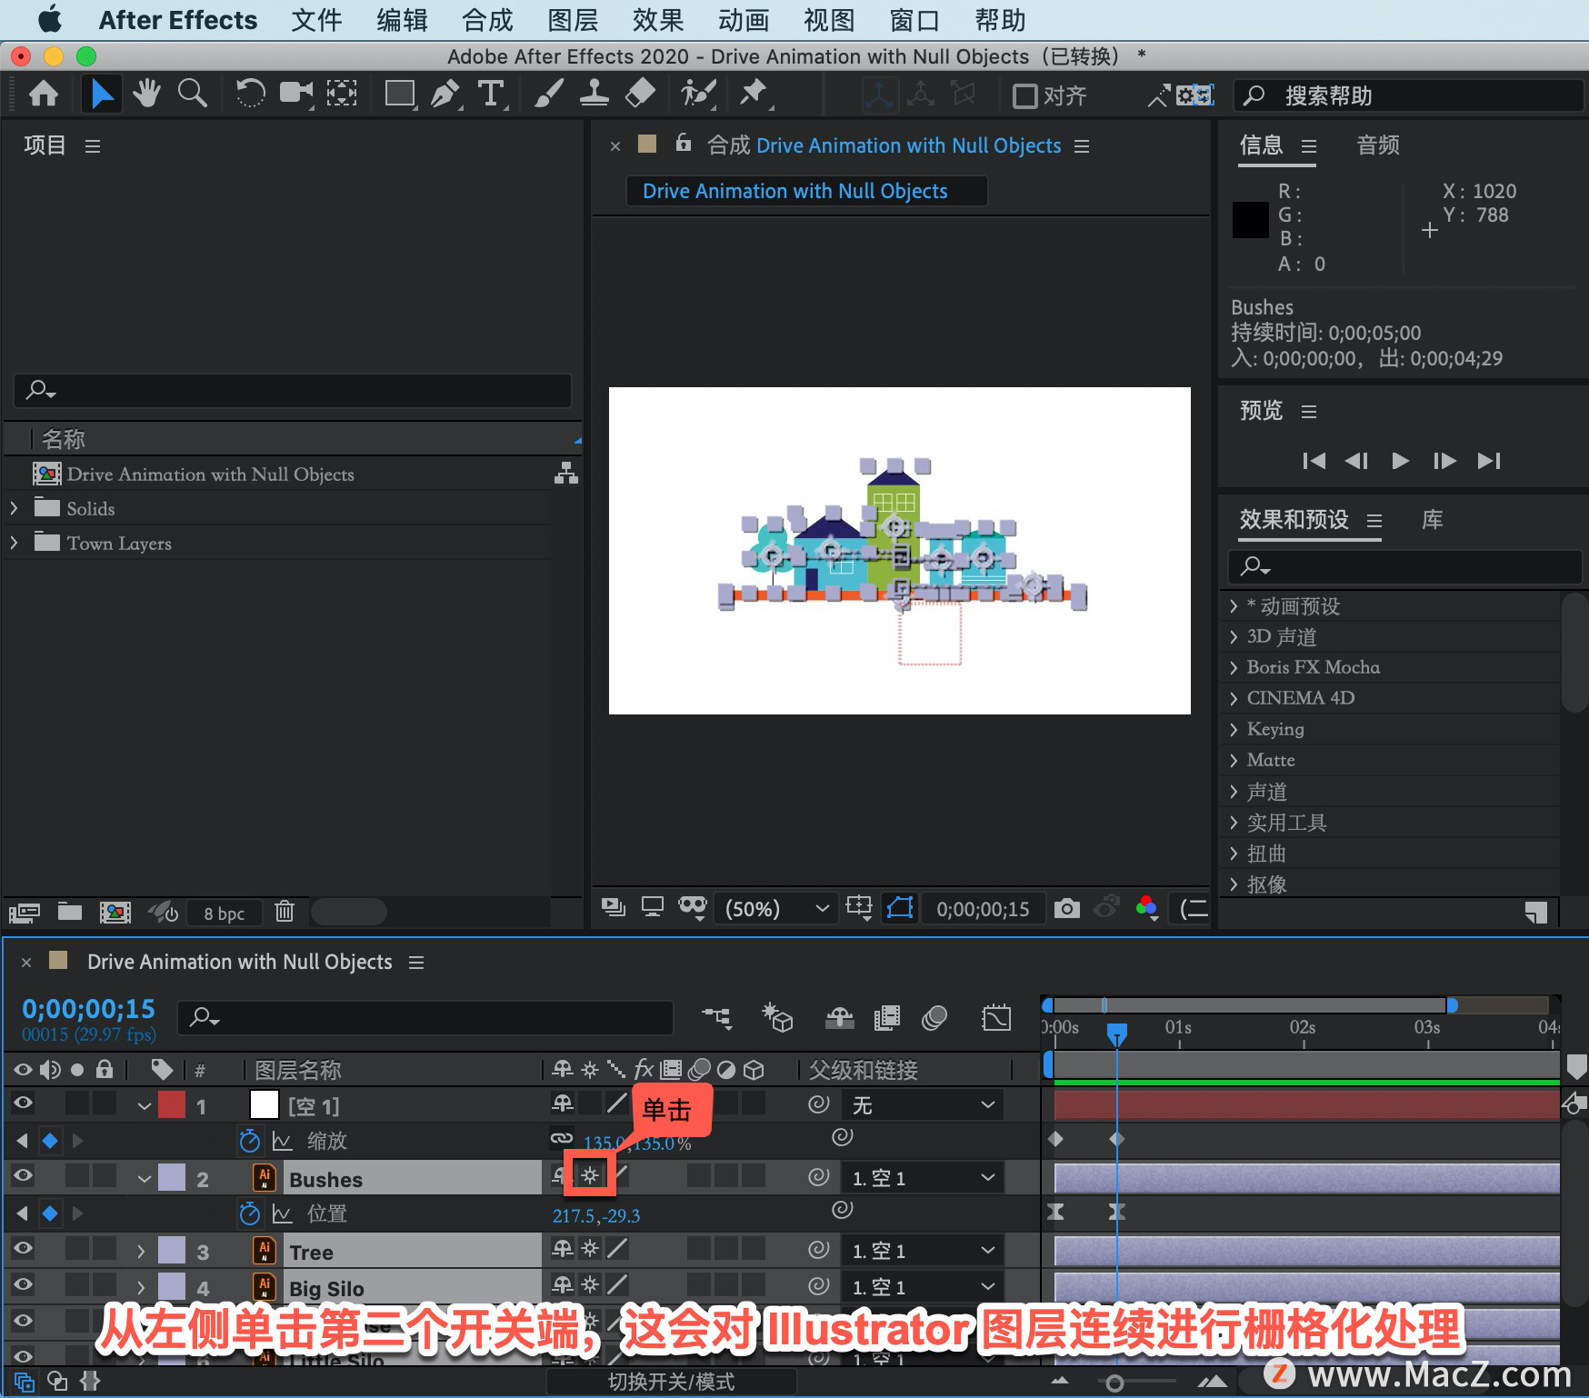The height and width of the screenshot is (1398, 1589).
Task: Select the Hand tool
Action: click(x=145, y=94)
